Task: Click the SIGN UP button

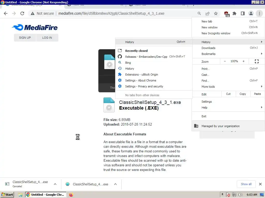Action: tap(25, 38)
